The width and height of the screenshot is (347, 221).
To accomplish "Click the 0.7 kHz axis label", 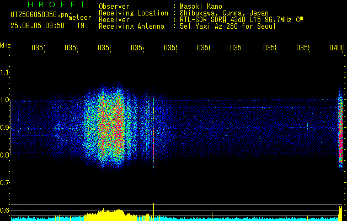I will click(x=4, y=183).
